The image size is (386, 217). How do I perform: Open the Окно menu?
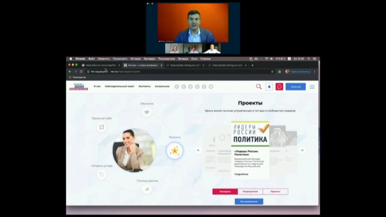(194, 59)
